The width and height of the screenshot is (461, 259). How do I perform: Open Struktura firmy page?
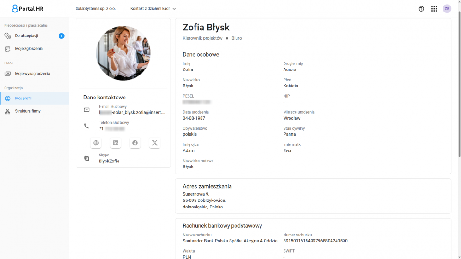pos(28,111)
